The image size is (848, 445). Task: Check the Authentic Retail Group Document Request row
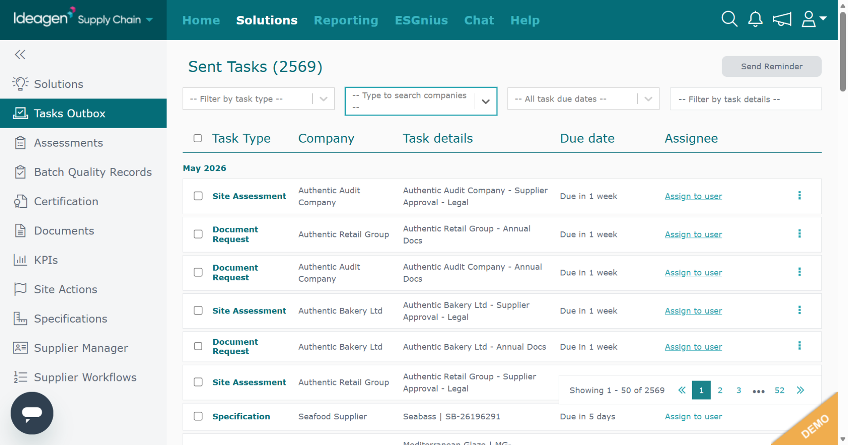click(198, 234)
